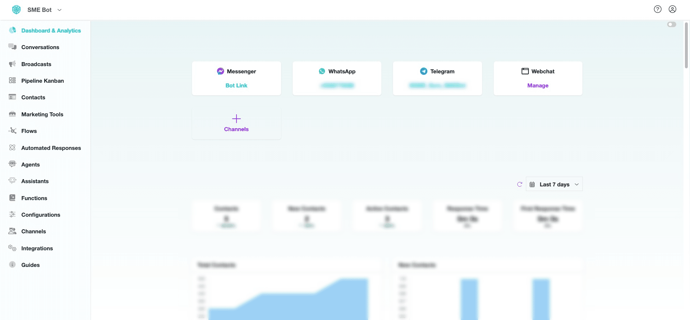Click the blurred WhatsApp number link
Image resolution: width=690 pixels, height=320 pixels.
pyautogui.click(x=337, y=86)
